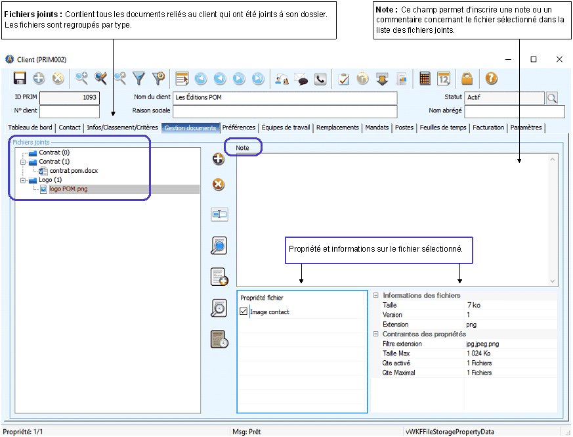Collapse the Informations des fichiers section
Viewport: 573px width, 437px height.
(x=376, y=296)
